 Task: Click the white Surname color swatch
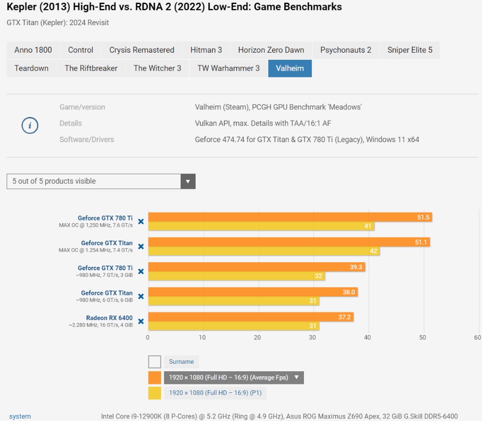point(154,362)
